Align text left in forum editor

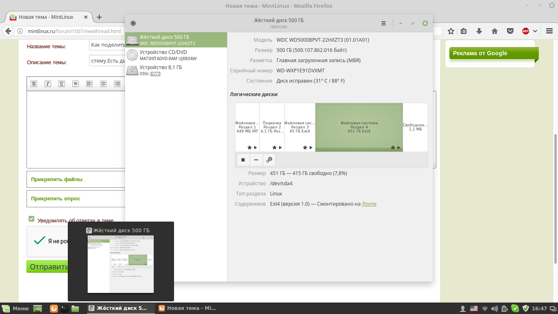(x=89, y=83)
